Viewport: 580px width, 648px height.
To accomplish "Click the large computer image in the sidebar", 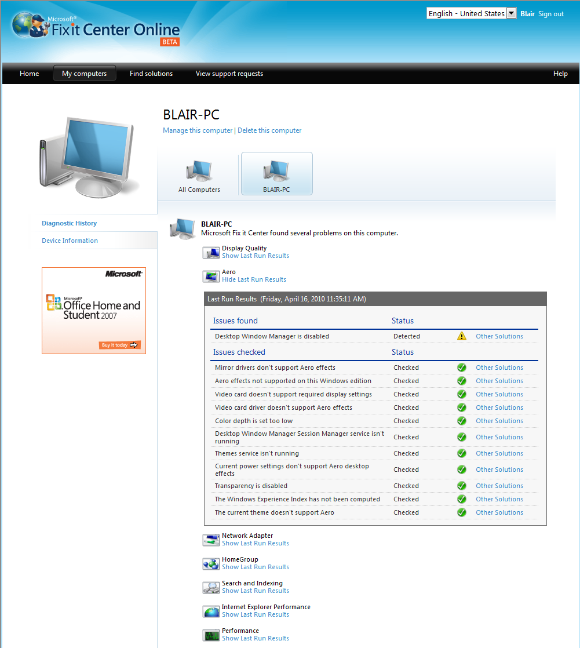I will tap(89, 157).
